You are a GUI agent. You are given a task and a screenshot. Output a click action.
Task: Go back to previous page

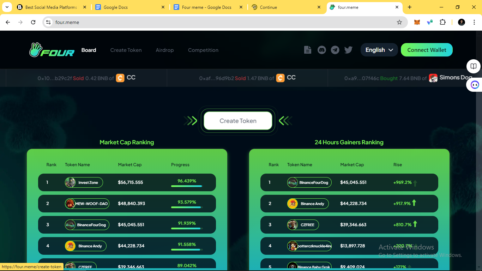[8, 22]
